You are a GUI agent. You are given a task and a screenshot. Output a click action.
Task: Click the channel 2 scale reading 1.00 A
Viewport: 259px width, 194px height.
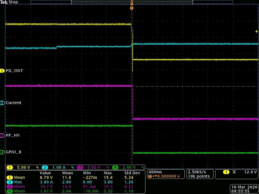[x=59, y=167]
